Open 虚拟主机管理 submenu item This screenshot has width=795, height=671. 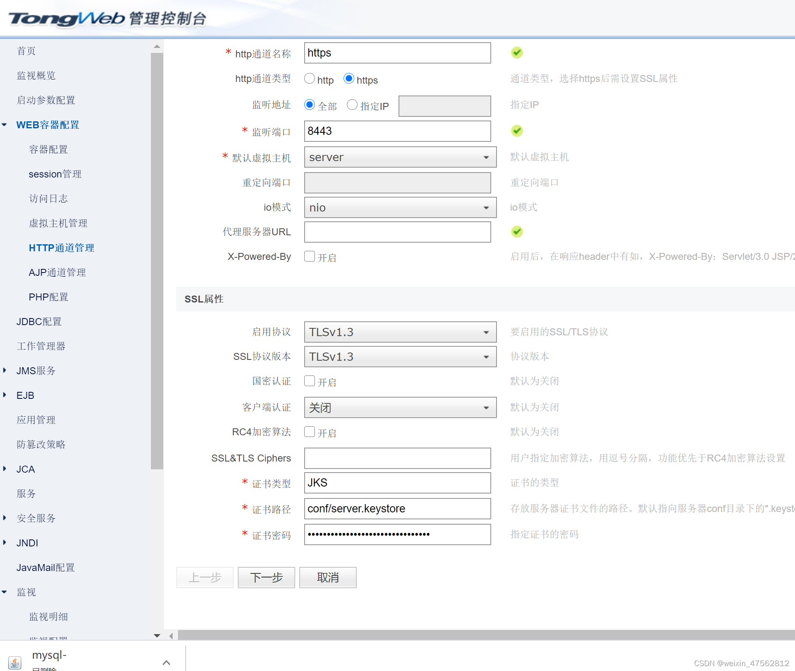58,223
